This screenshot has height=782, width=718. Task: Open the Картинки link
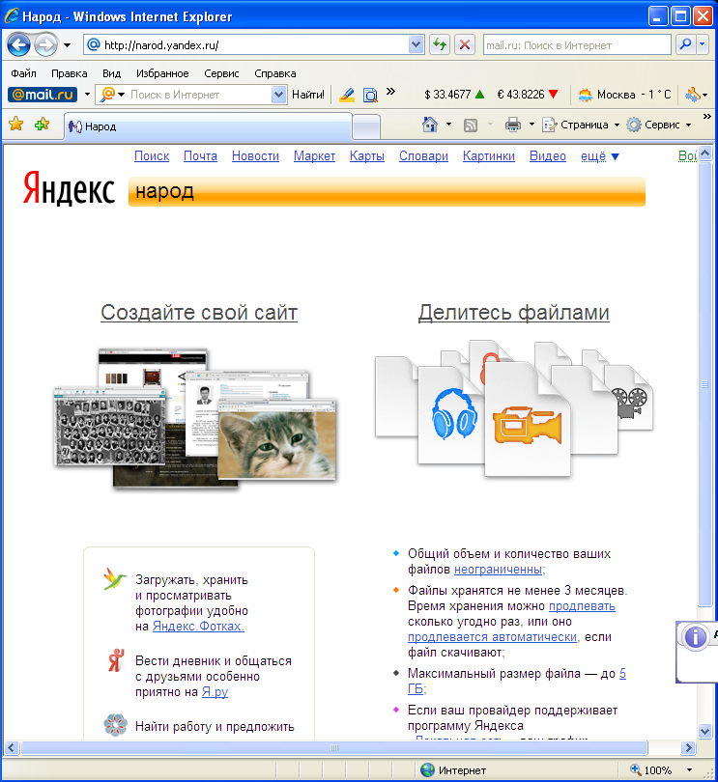[489, 156]
